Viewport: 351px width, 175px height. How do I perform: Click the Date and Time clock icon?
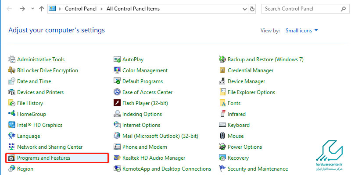(x=12, y=81)
